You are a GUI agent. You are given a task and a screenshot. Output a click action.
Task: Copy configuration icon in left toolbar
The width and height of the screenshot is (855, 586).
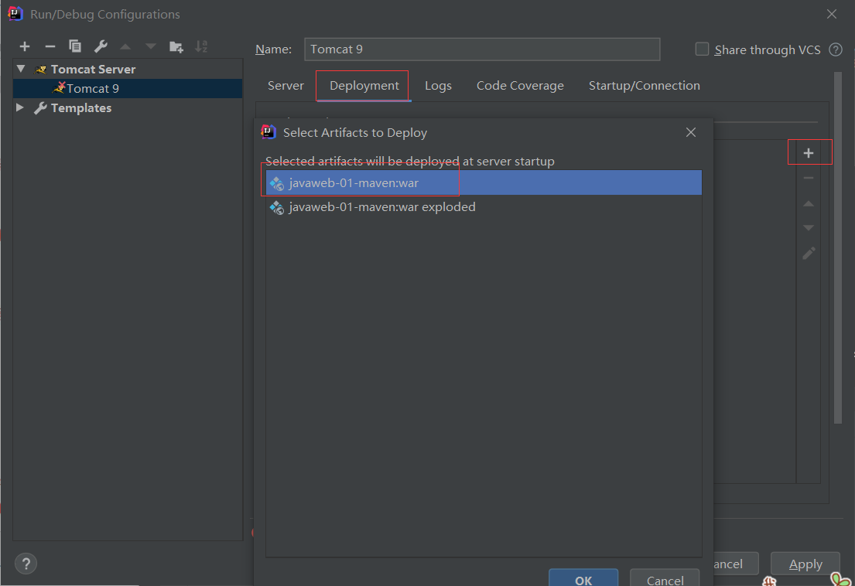[x=75, y=47]
